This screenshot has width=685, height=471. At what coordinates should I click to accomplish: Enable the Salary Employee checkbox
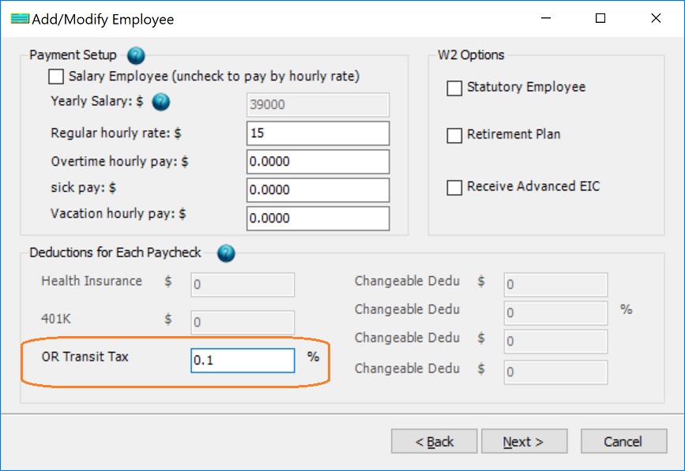click(x=56, y=77)
